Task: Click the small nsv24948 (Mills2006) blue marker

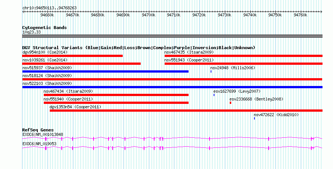Action: [x=211, y=71]
